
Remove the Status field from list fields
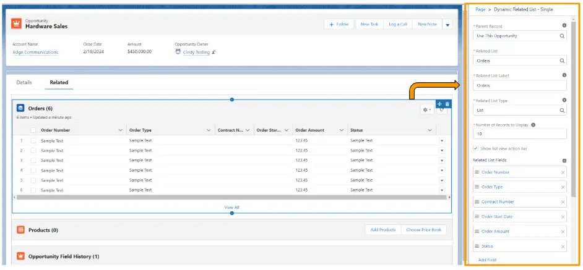[x=563, y=247]
